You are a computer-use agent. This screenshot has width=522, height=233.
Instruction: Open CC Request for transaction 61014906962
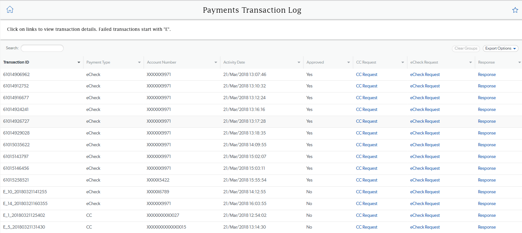(x=367, y=74)
